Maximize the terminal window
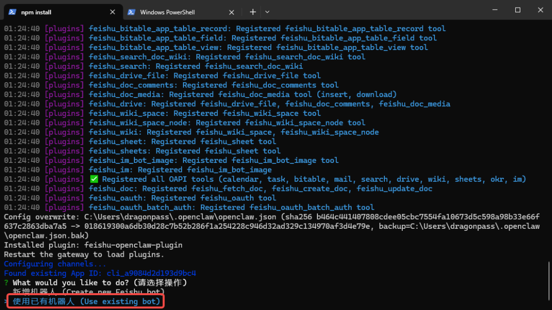Screen dimensions: 552x310 click(517, 10)
